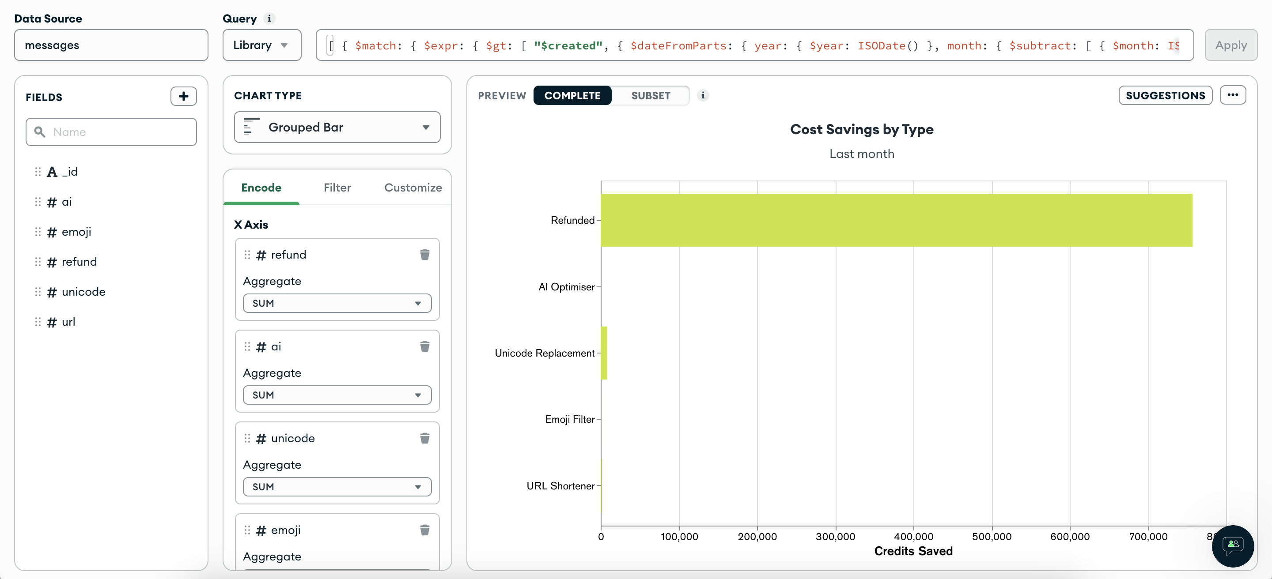The height and width of the screenshot is (579, 1272).
Task: Open the ellipsis options menu
Action: point(1233,95)
